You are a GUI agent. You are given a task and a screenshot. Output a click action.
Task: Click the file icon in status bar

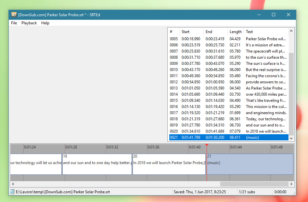pos(12,192)
